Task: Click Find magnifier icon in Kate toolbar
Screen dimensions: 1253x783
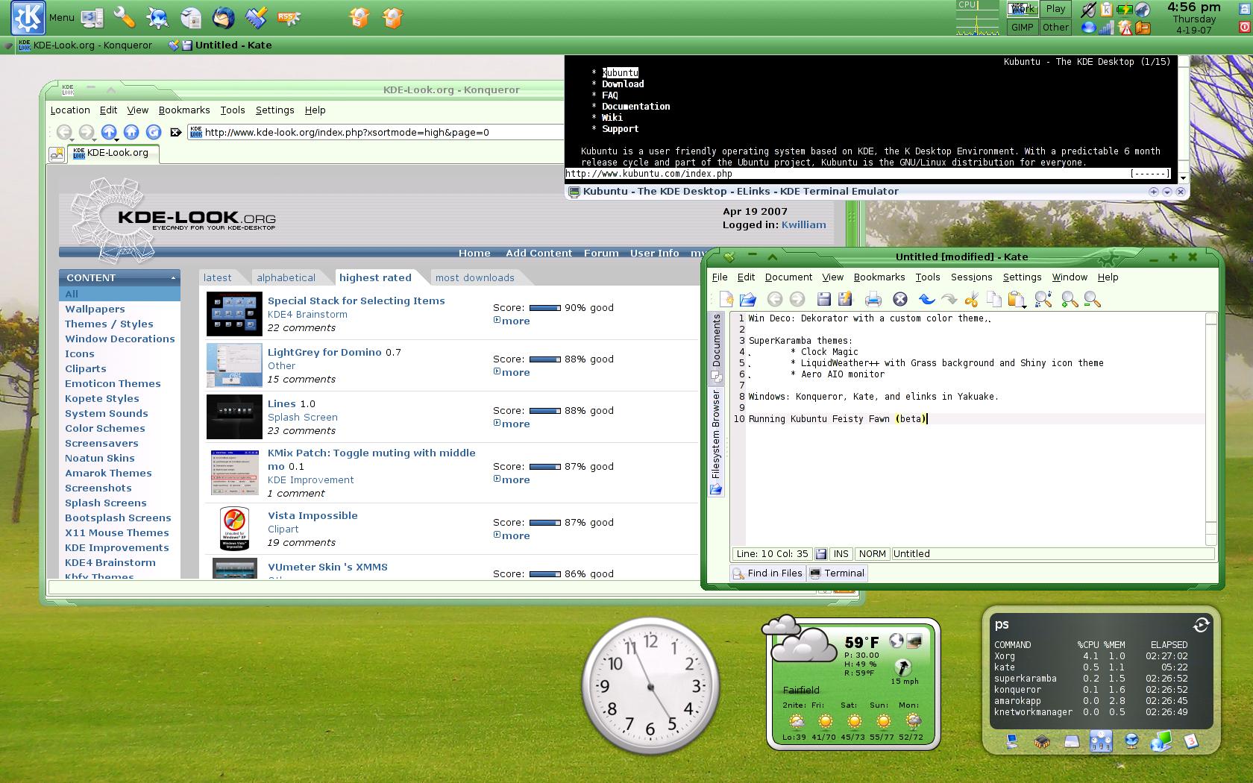Action: pyautogui.click(x=1043, y=299)
